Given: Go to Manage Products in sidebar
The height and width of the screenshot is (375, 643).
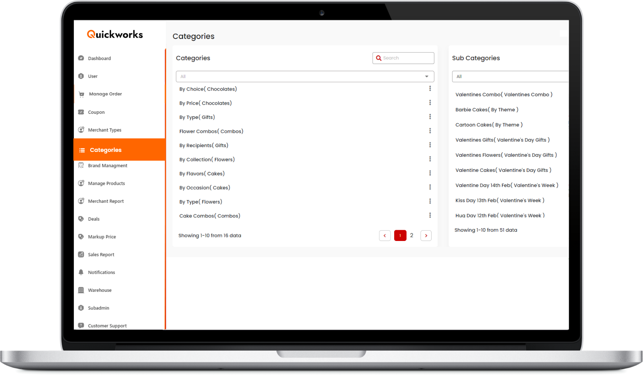Looking at the screenshot, I should pyautogui.click(x=106, y=183).
